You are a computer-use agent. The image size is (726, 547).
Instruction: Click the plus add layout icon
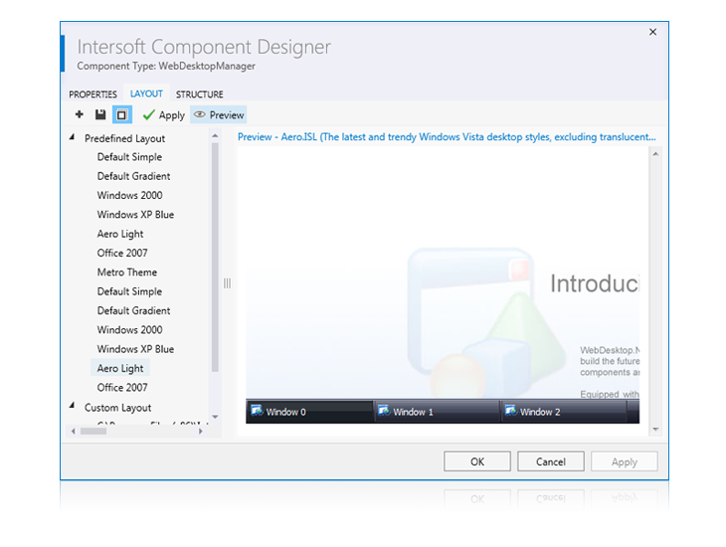pos(80,115)
